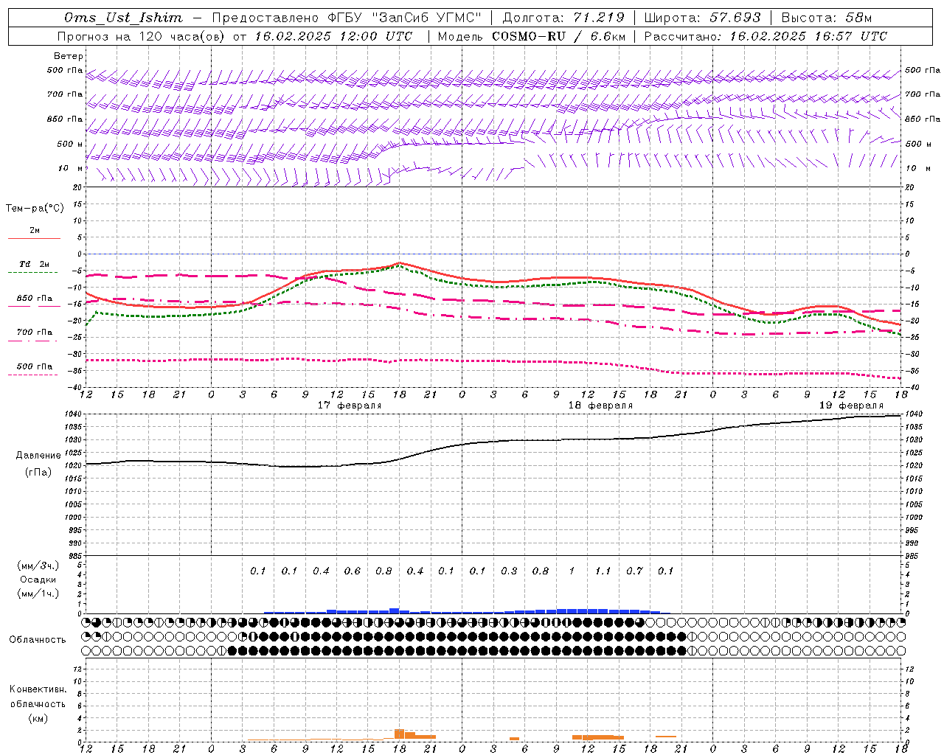Click the '19 февраля' date label
944x755 pixels.
point(851,406)
